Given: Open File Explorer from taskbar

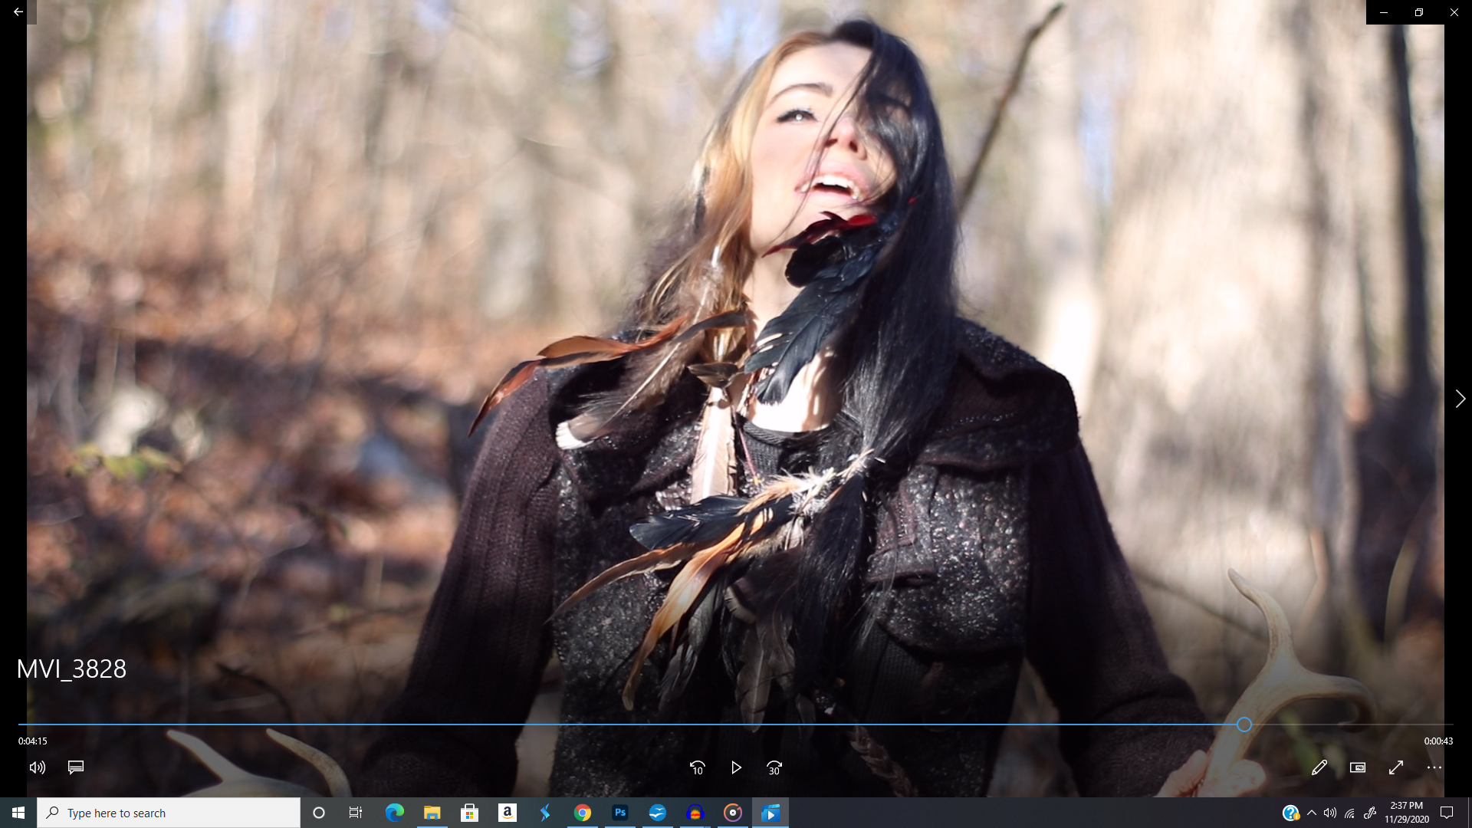Looking at the screenshot, I should 432,813.
